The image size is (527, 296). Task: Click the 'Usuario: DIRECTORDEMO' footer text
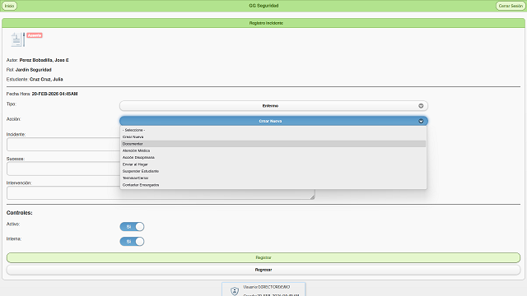pyautogui.click(x=267, y=287)
